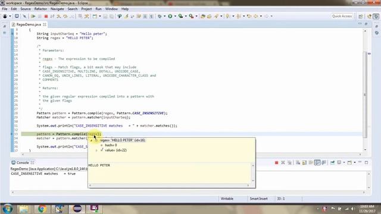Click the Skip All Breakpoints icon
Screen dimensions: 381x214
(24, 16)
